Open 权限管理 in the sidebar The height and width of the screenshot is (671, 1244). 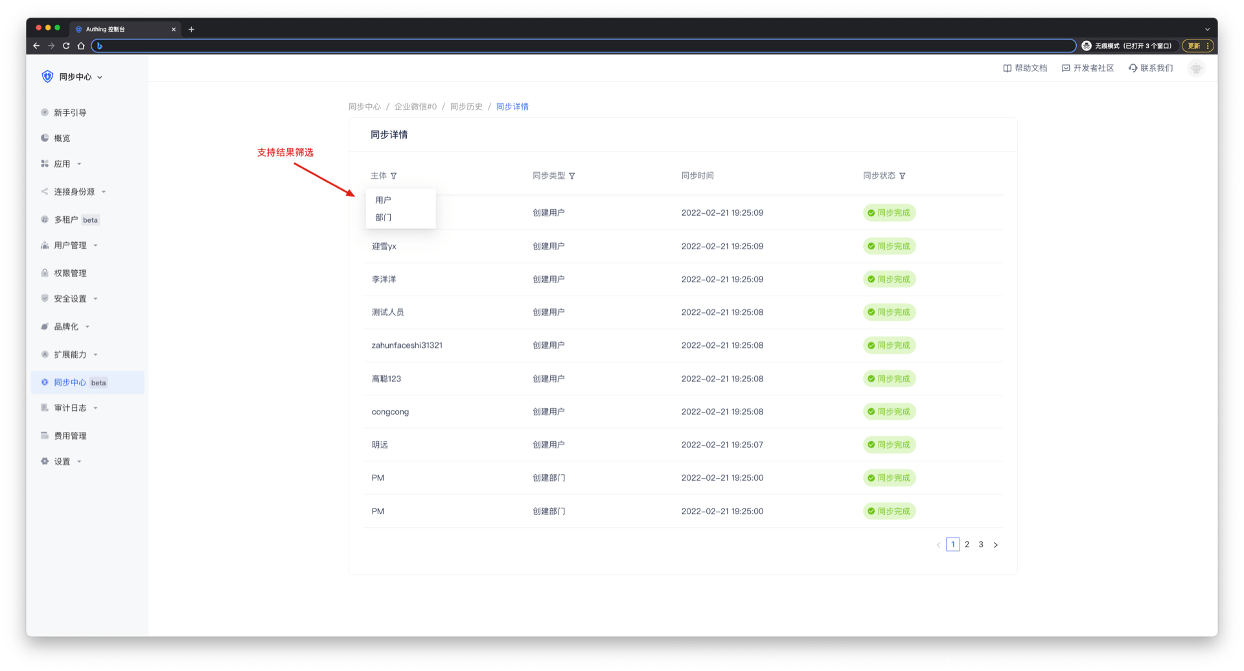[x=70, y=273]
